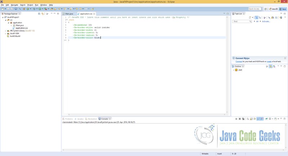This screenshot has width=288, height=156.
Task: Maximize the editor area
Action: click(x=228, y=14)
